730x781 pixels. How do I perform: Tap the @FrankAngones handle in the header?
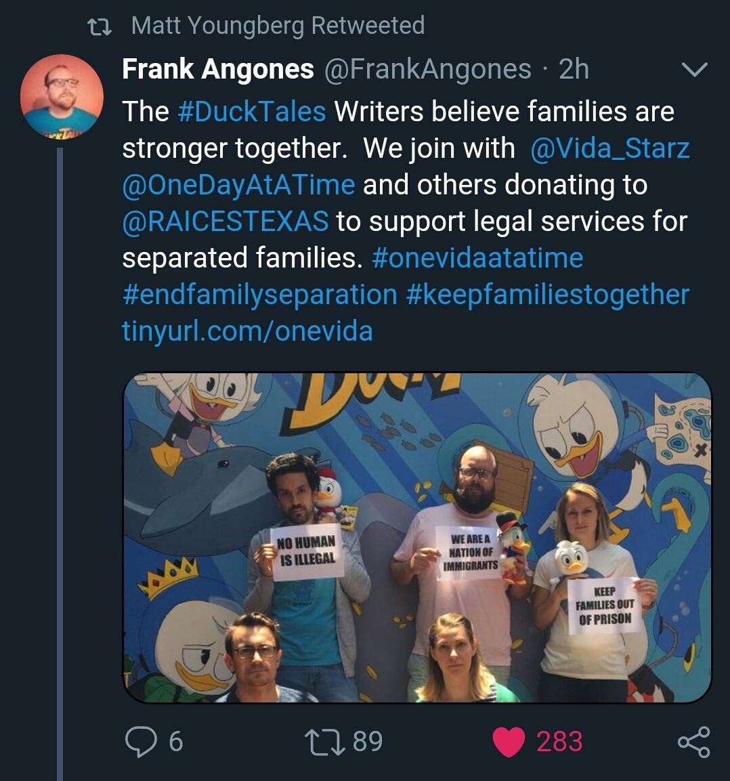(x=428, y=69)
